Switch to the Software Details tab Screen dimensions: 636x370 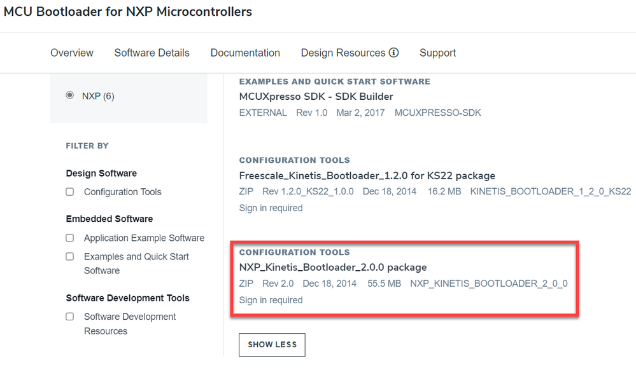152,53
